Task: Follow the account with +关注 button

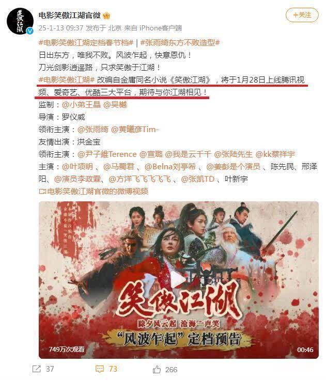Action: [302, 15]
